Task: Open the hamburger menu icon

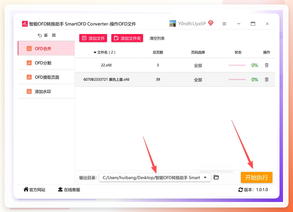Action: (x=224, y=24)
